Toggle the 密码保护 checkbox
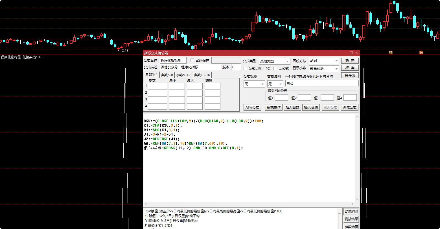 click(192, 60)
